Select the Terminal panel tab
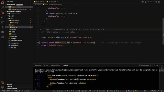164x92 pixels. click(x=66, y=65)
